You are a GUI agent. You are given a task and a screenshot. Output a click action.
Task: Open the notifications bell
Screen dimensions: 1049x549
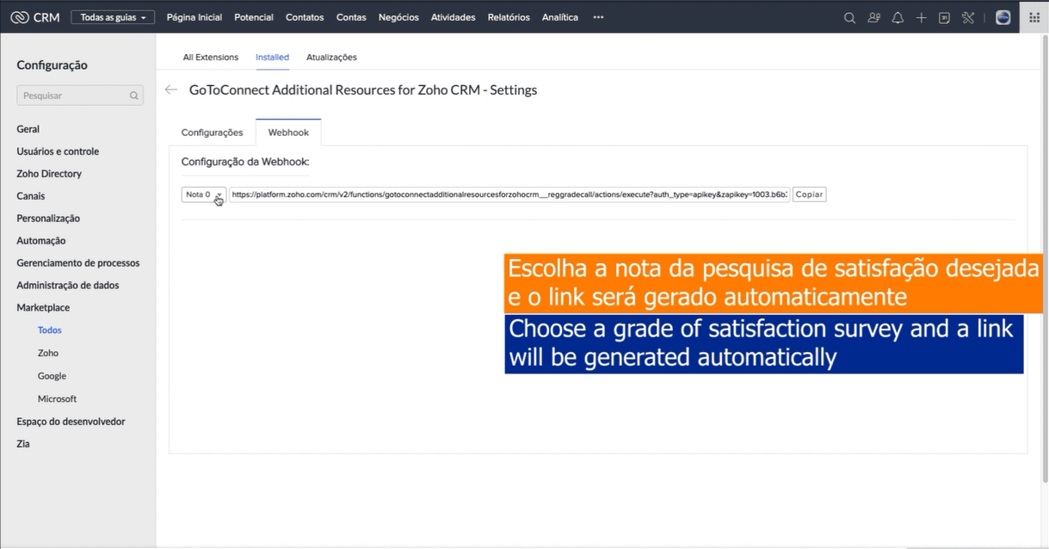pyautogui.click(x=898, y=17)
